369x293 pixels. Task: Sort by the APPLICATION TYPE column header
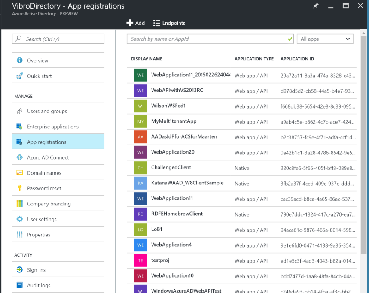[x=254, y=59]
